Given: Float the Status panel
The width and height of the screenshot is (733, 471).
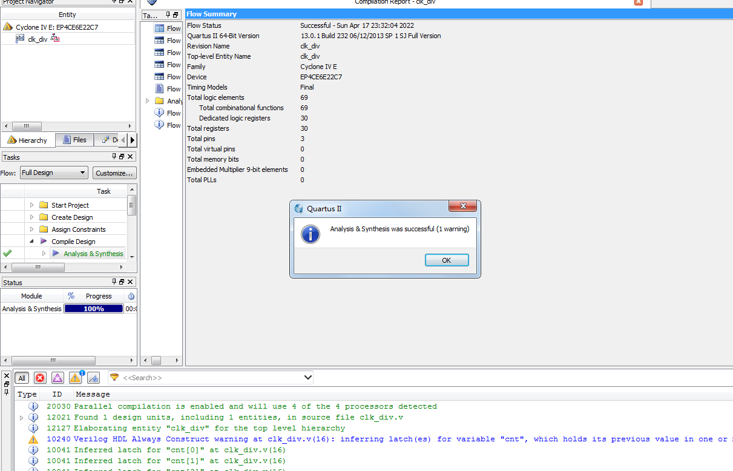Looking at the screenshot, I should pyautogui.click(x=122, y=282).
